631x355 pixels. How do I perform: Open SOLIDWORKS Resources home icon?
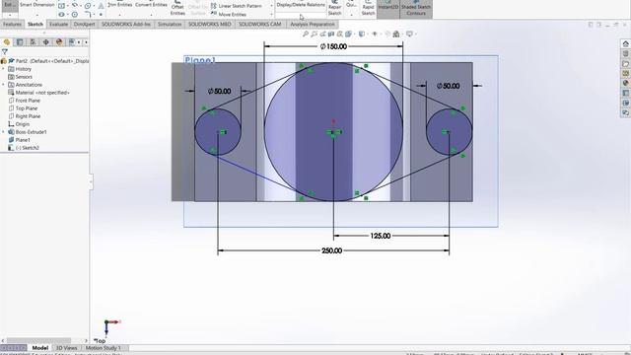[625, 43]
